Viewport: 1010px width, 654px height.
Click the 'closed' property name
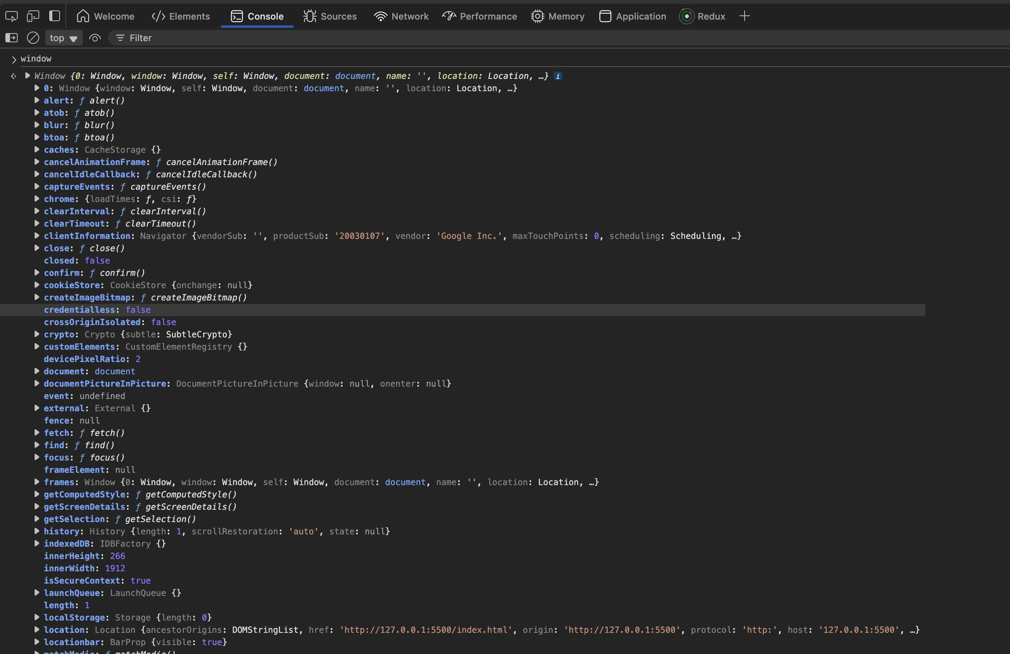coord(59,260)
